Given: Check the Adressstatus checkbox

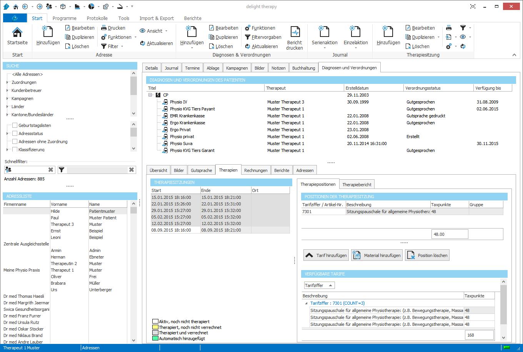Looking at the screenshot, I should point(15,133).
